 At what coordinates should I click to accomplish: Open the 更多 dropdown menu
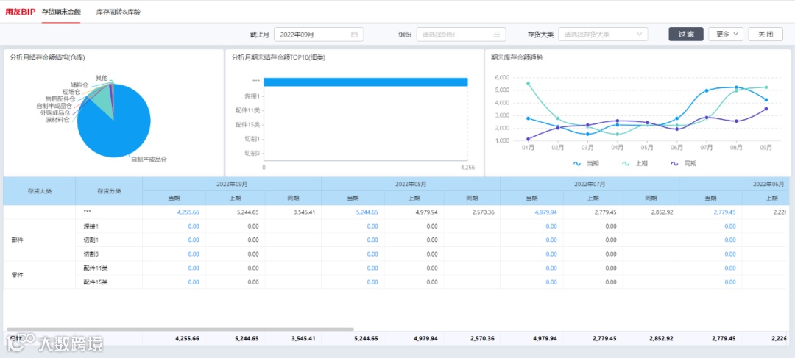click(726, 35)
